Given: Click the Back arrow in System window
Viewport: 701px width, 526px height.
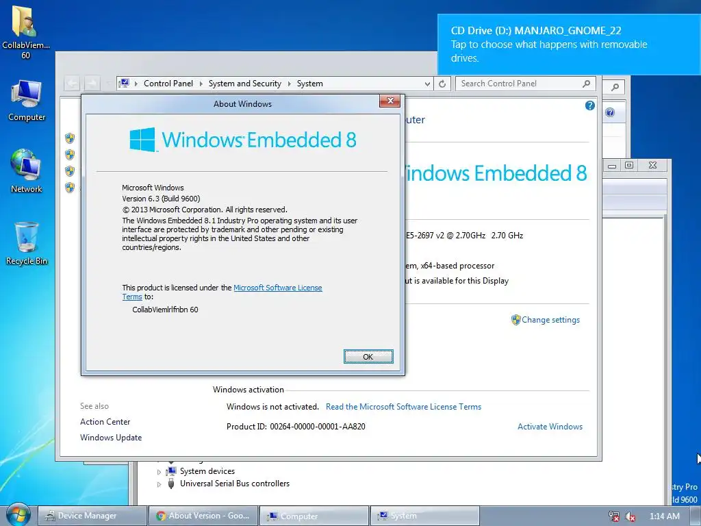Looking at the screenshot, I should 72,83.
